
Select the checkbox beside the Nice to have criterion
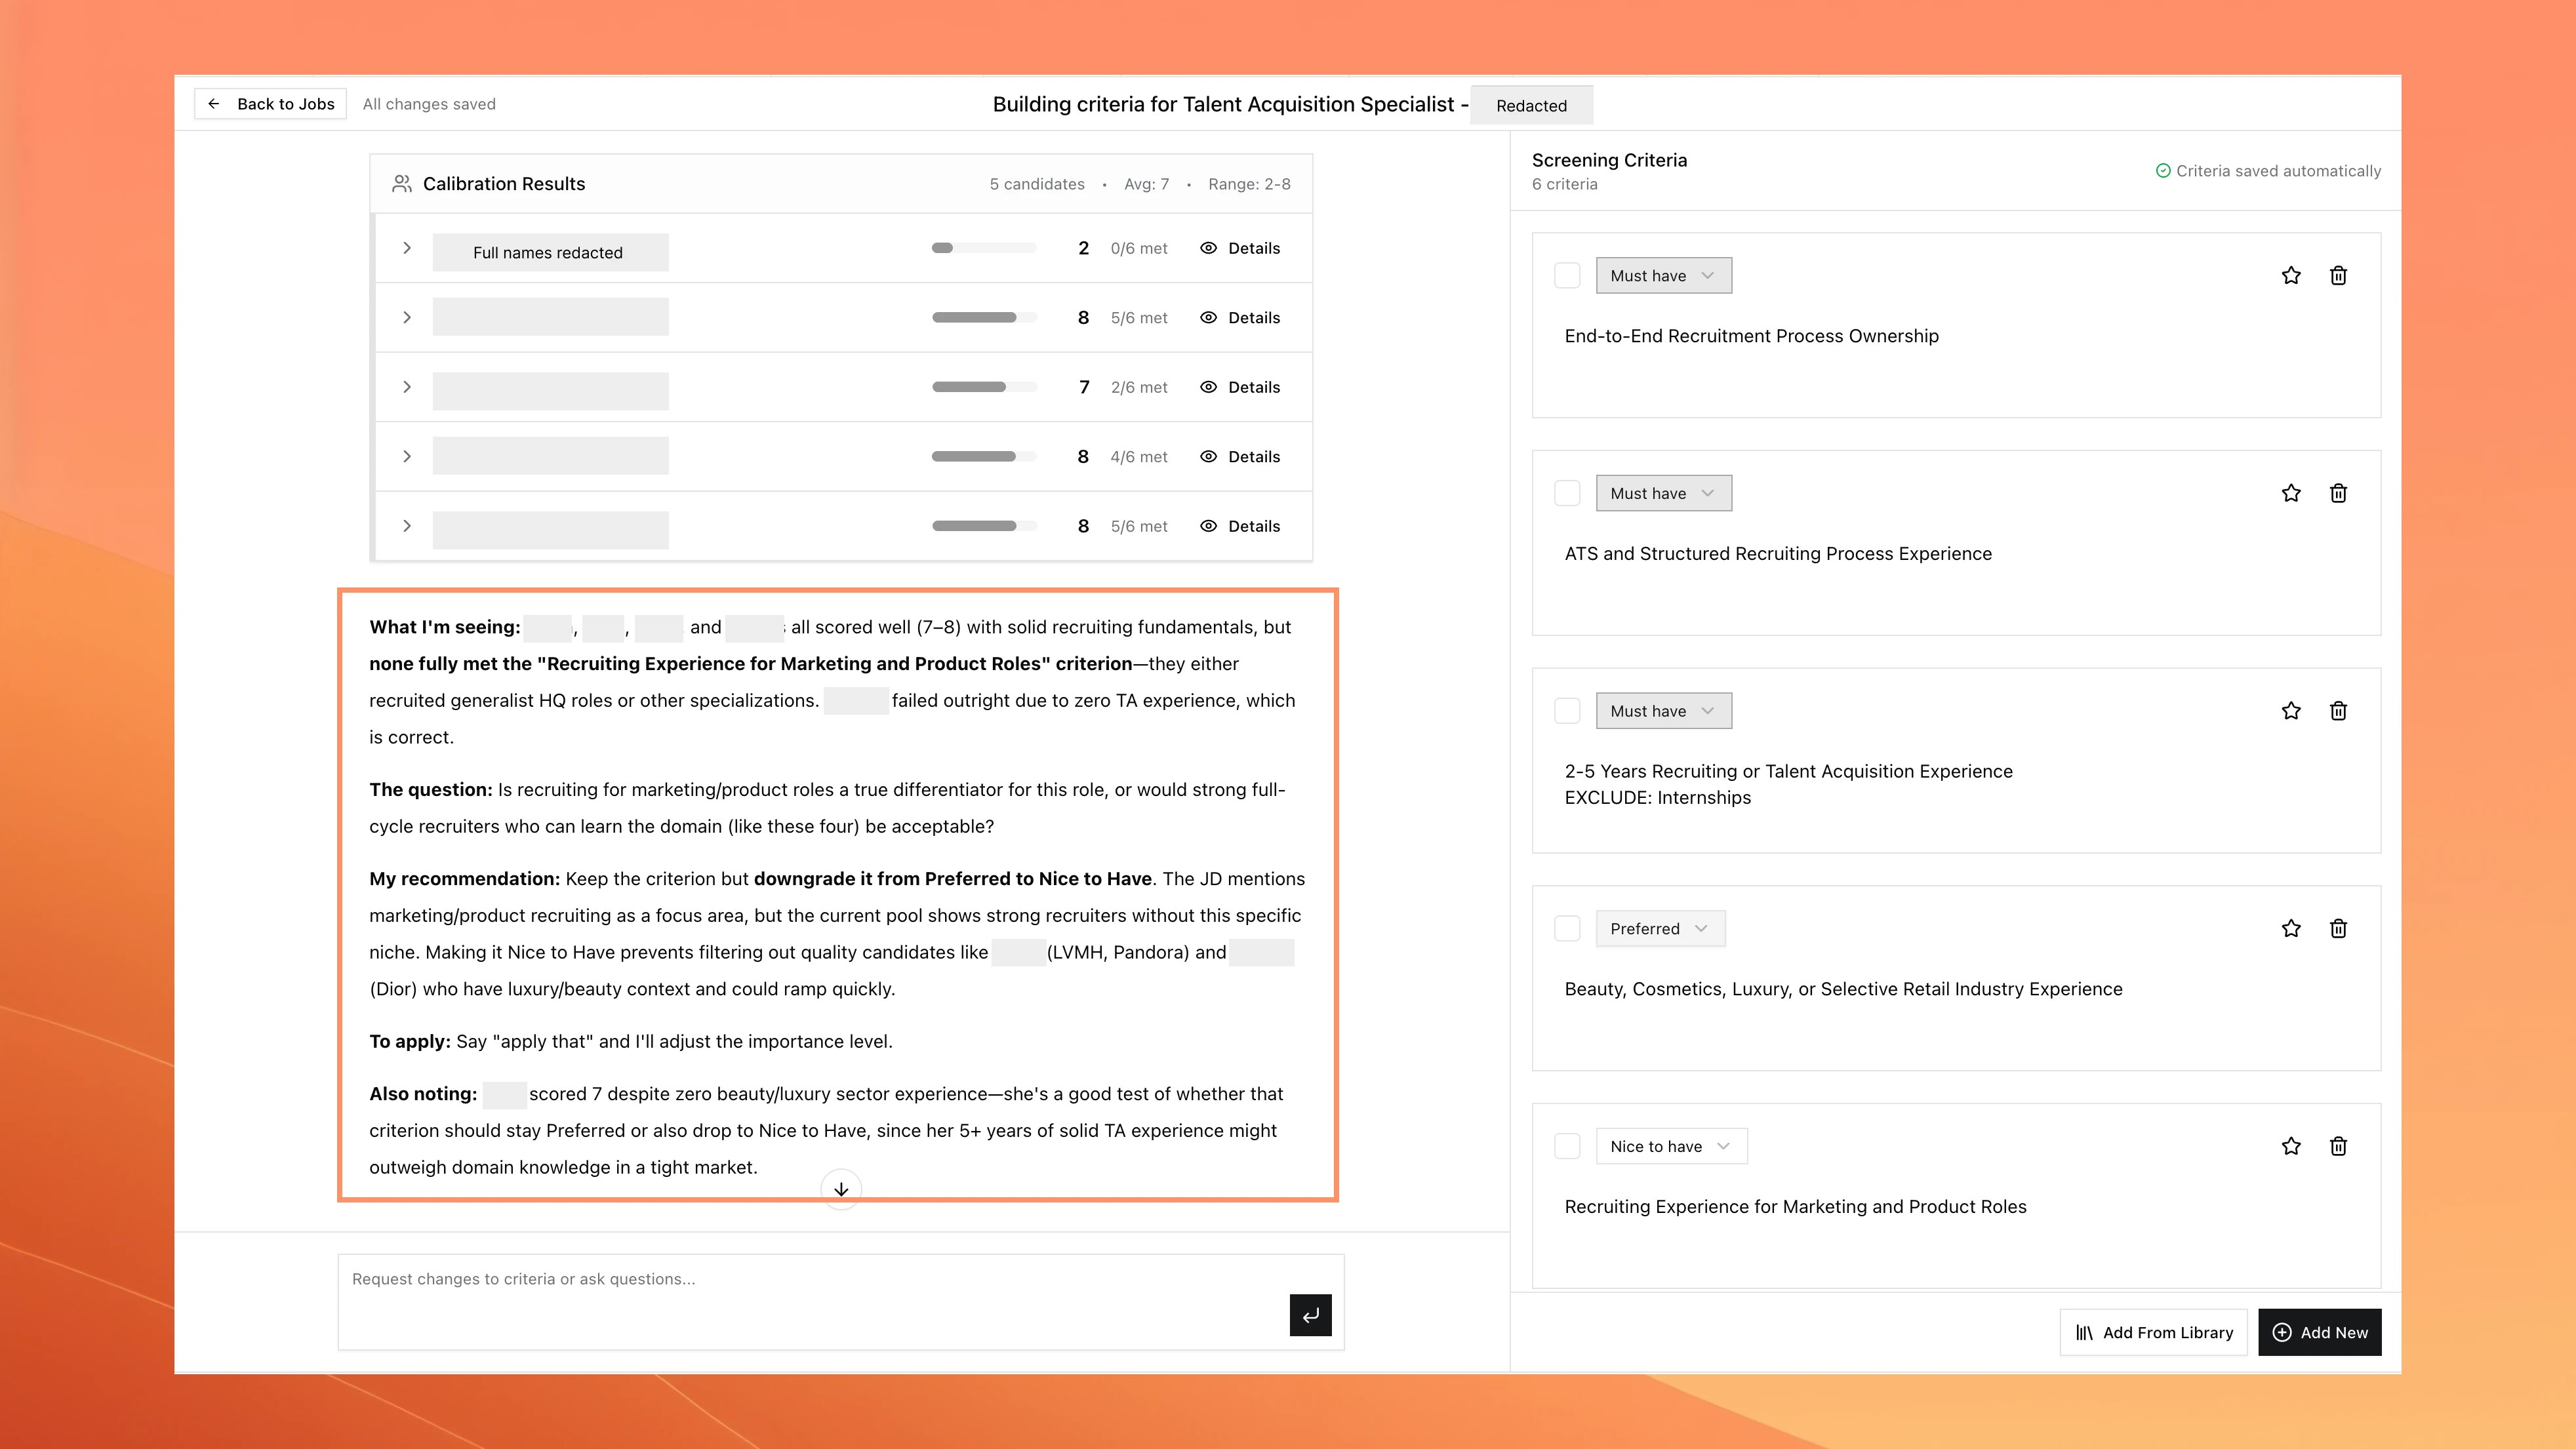click(x=1567, y=1146)
